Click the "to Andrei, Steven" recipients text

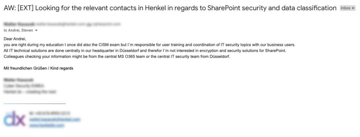(18, 30)
